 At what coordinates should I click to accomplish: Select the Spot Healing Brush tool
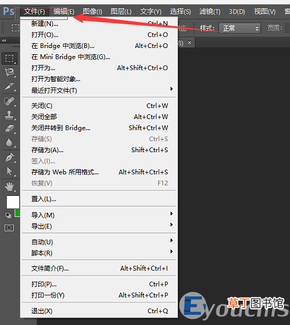[9, 101]
